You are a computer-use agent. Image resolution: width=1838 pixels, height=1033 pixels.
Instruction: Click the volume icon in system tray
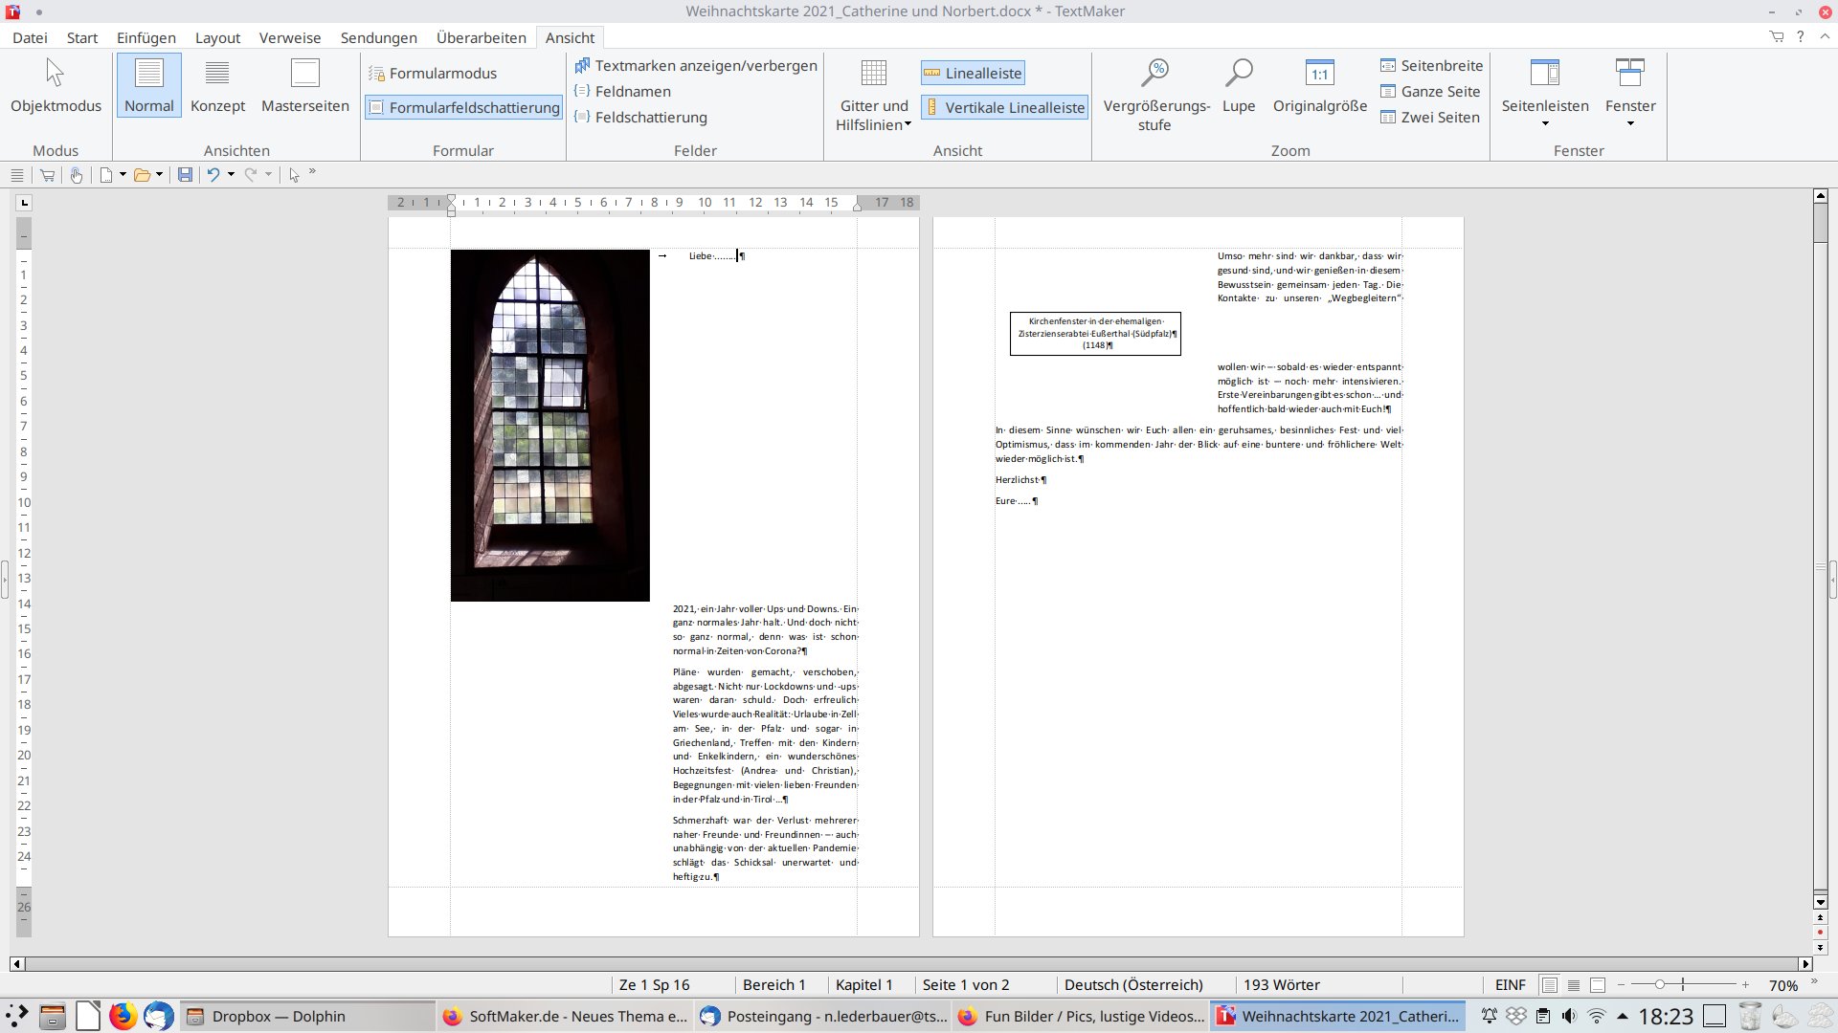coord(1569,1016)
